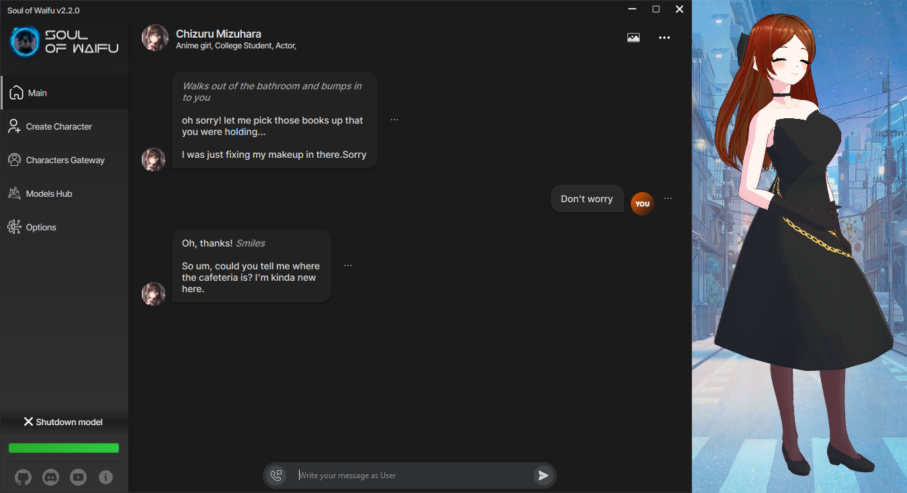
Task: Click the Models Hub icon
Action: point(14,193)
